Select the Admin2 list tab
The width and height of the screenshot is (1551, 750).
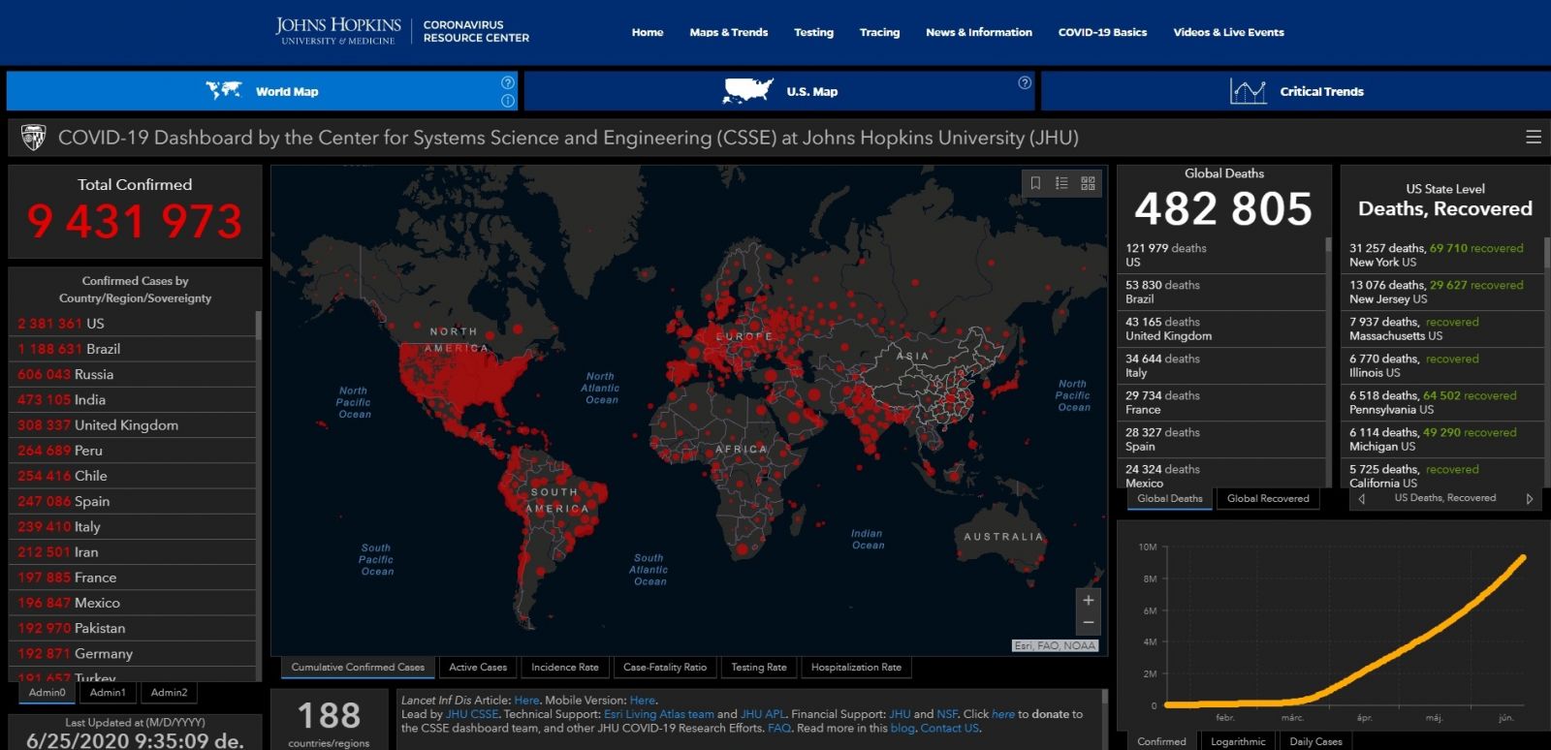pos(169,693)
